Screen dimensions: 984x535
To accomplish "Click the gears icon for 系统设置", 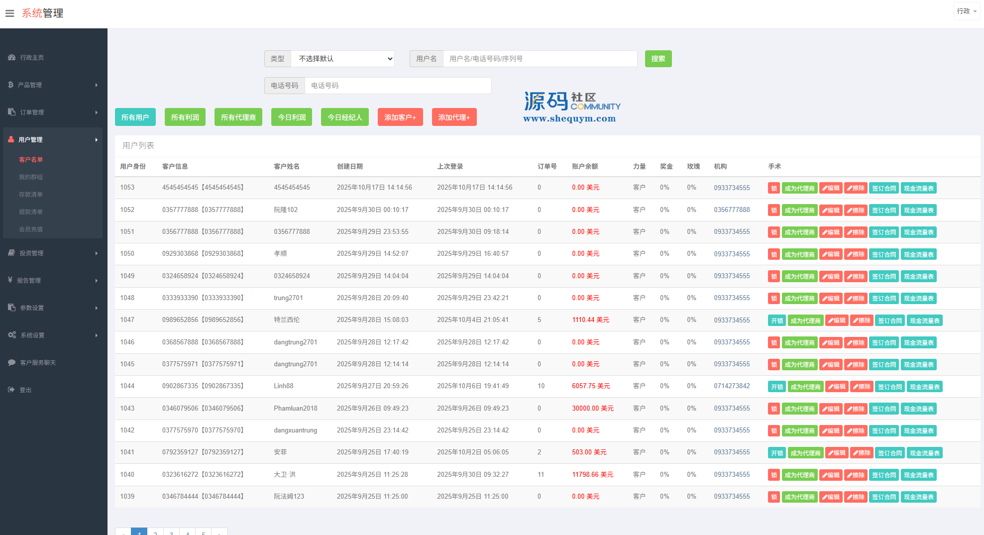I will [12, 335].
